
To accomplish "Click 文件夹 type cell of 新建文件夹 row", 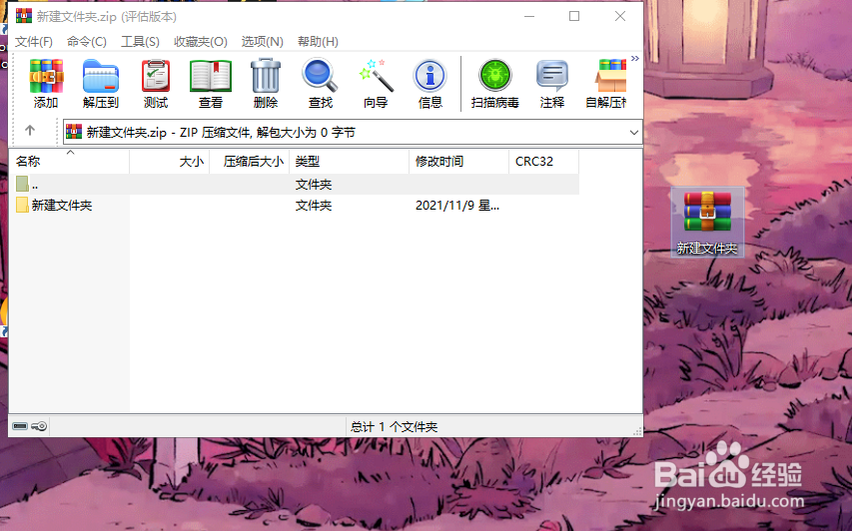I will pos(314,206).
